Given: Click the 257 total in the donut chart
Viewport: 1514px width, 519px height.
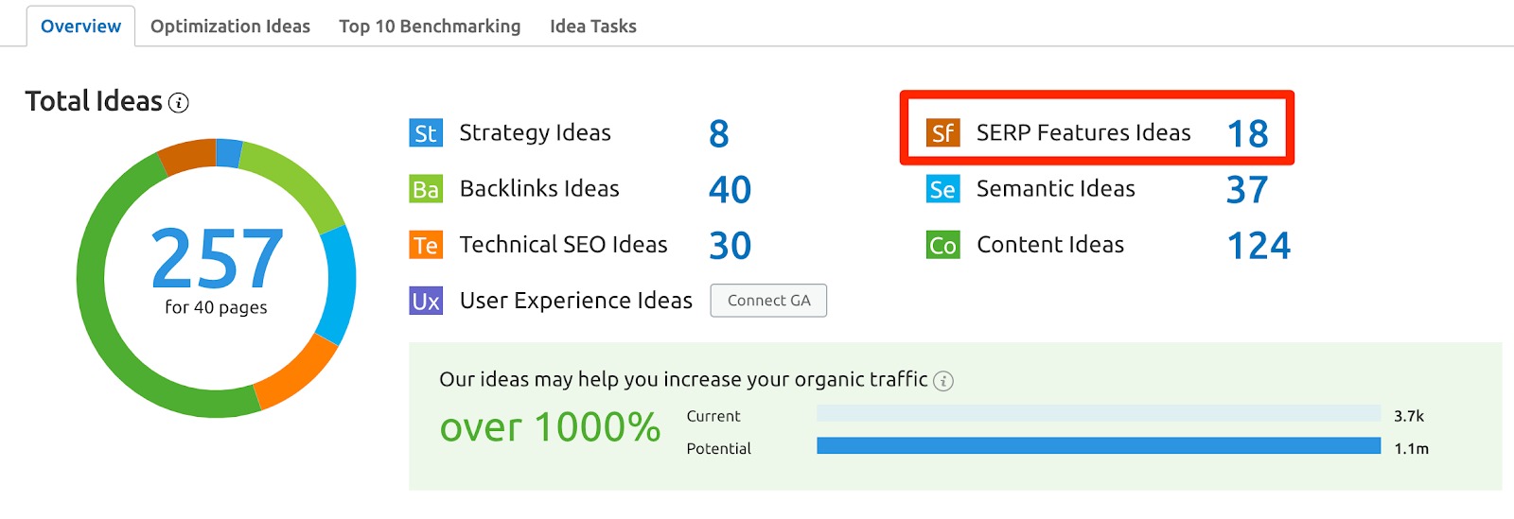Looking at the screenshot, I should 217,258.
